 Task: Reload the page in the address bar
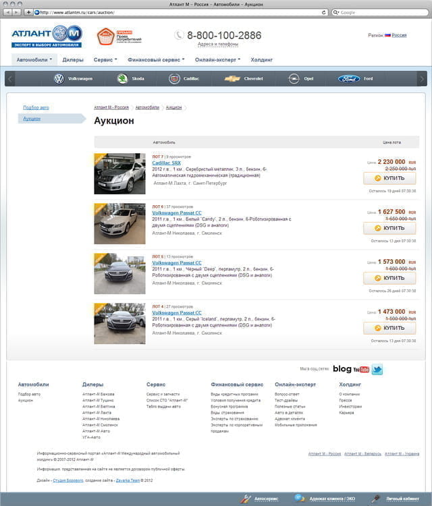[324, 12]
